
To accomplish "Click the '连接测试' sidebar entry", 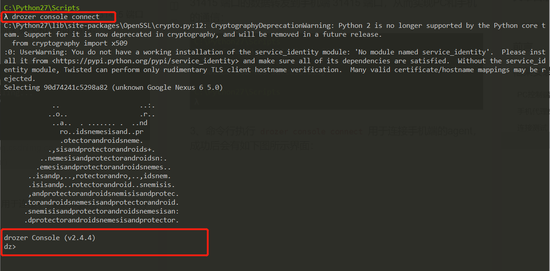I will click(533, 126).
